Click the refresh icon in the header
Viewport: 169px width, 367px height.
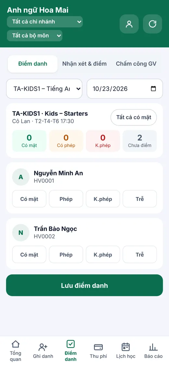point(152,24)
